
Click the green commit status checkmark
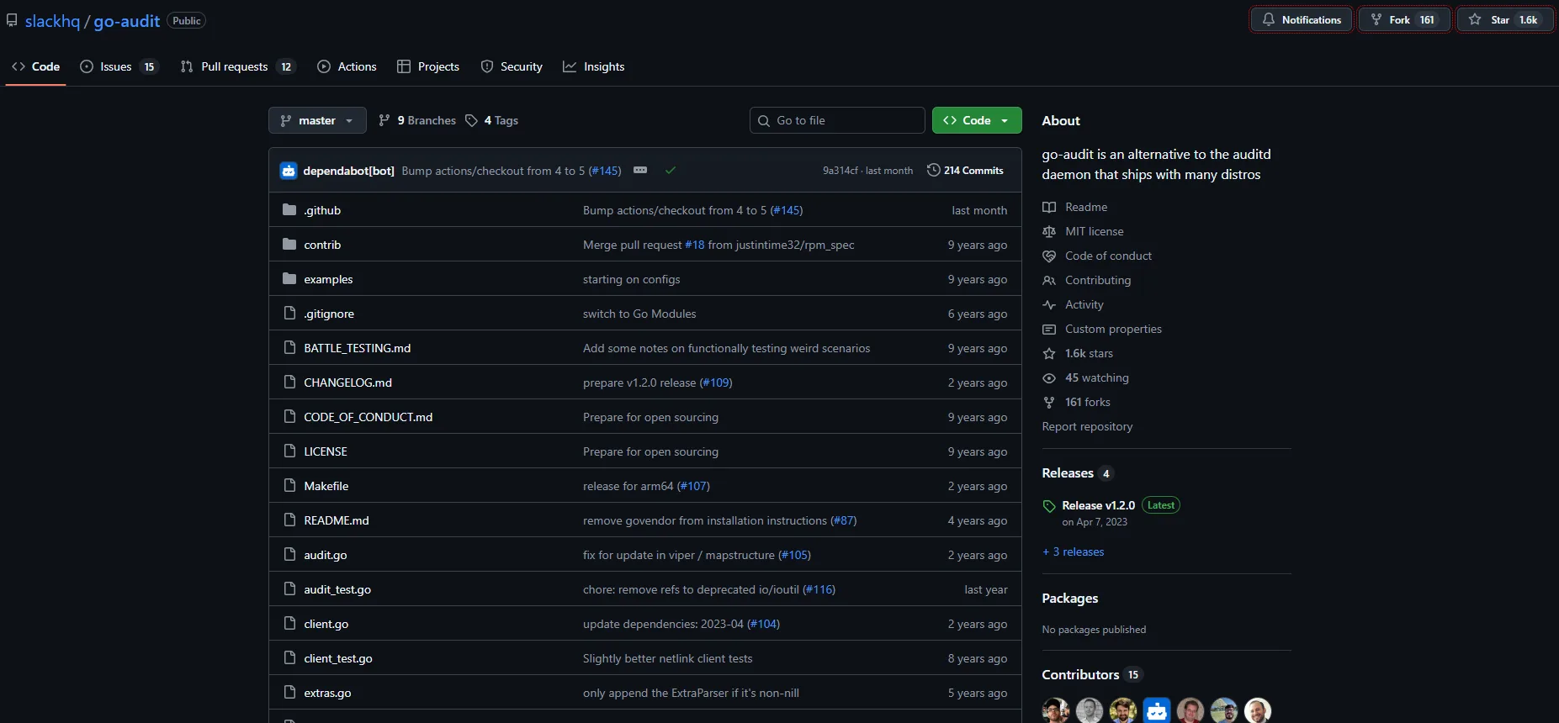pos(671,171)
